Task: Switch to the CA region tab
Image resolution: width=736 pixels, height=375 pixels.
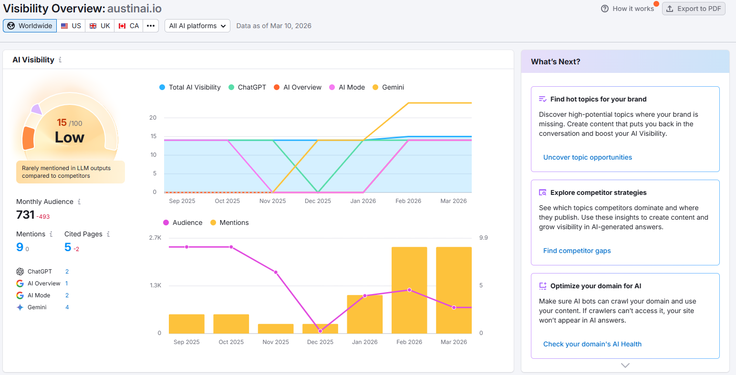Action: 129,26
